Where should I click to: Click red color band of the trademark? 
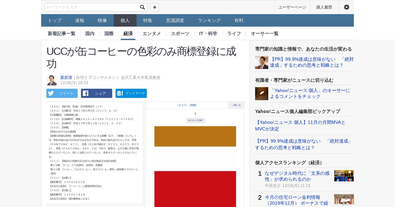195,189
